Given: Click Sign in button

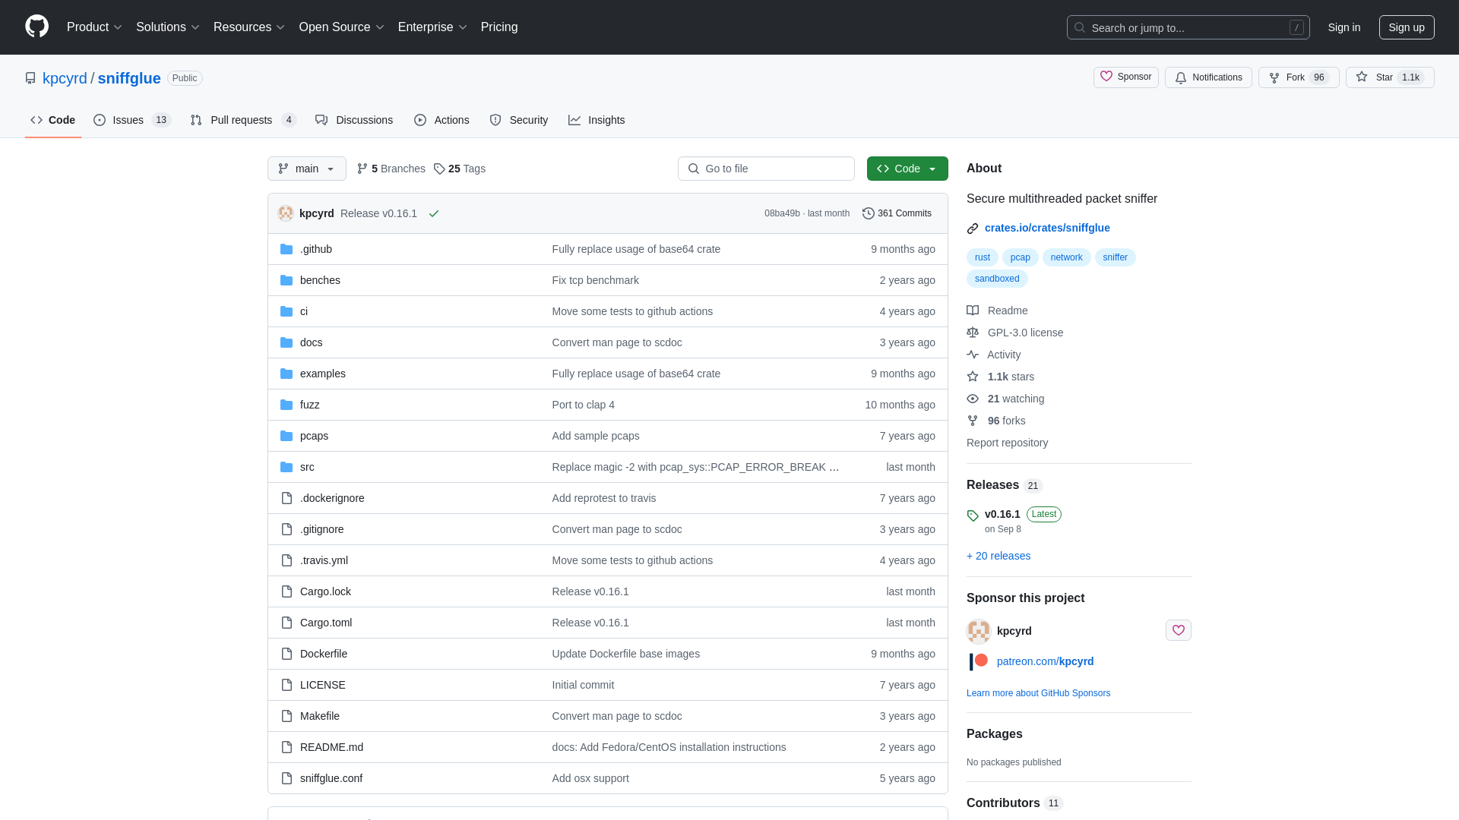Looking at the screenshot, I should pyautogui.click(x=1343, y=27).
